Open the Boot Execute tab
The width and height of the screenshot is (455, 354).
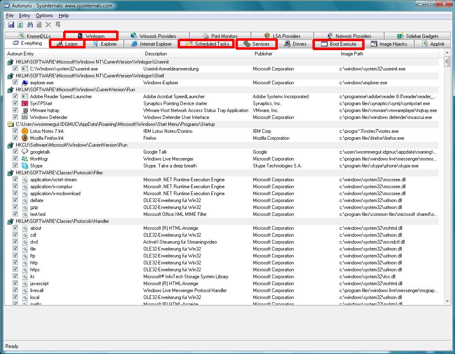coord(339,44)
